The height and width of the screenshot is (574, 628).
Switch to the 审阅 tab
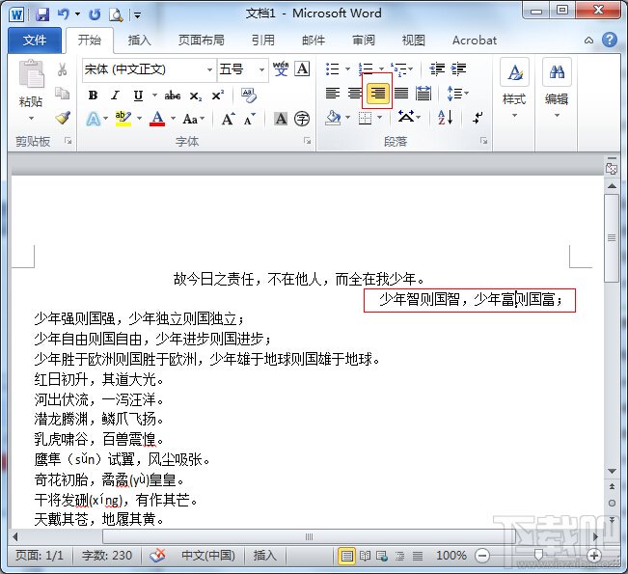(364, 41)
